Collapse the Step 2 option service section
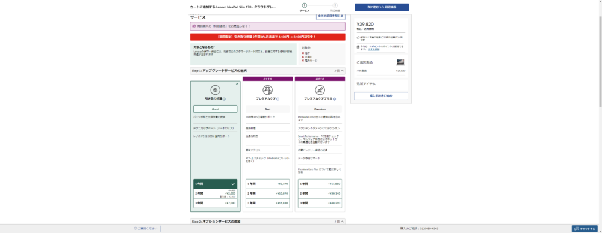Viewport: 602px width, 233px height. pyautogui.click(x=343, y=222)
